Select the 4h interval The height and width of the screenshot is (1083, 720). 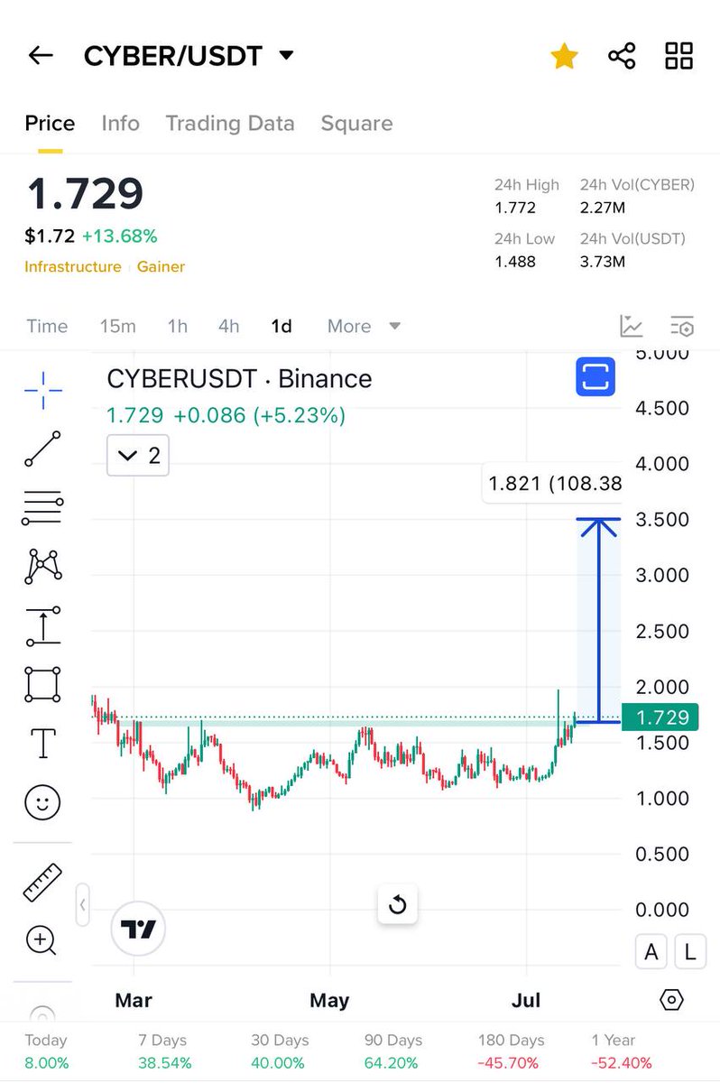tap(229, 326)
